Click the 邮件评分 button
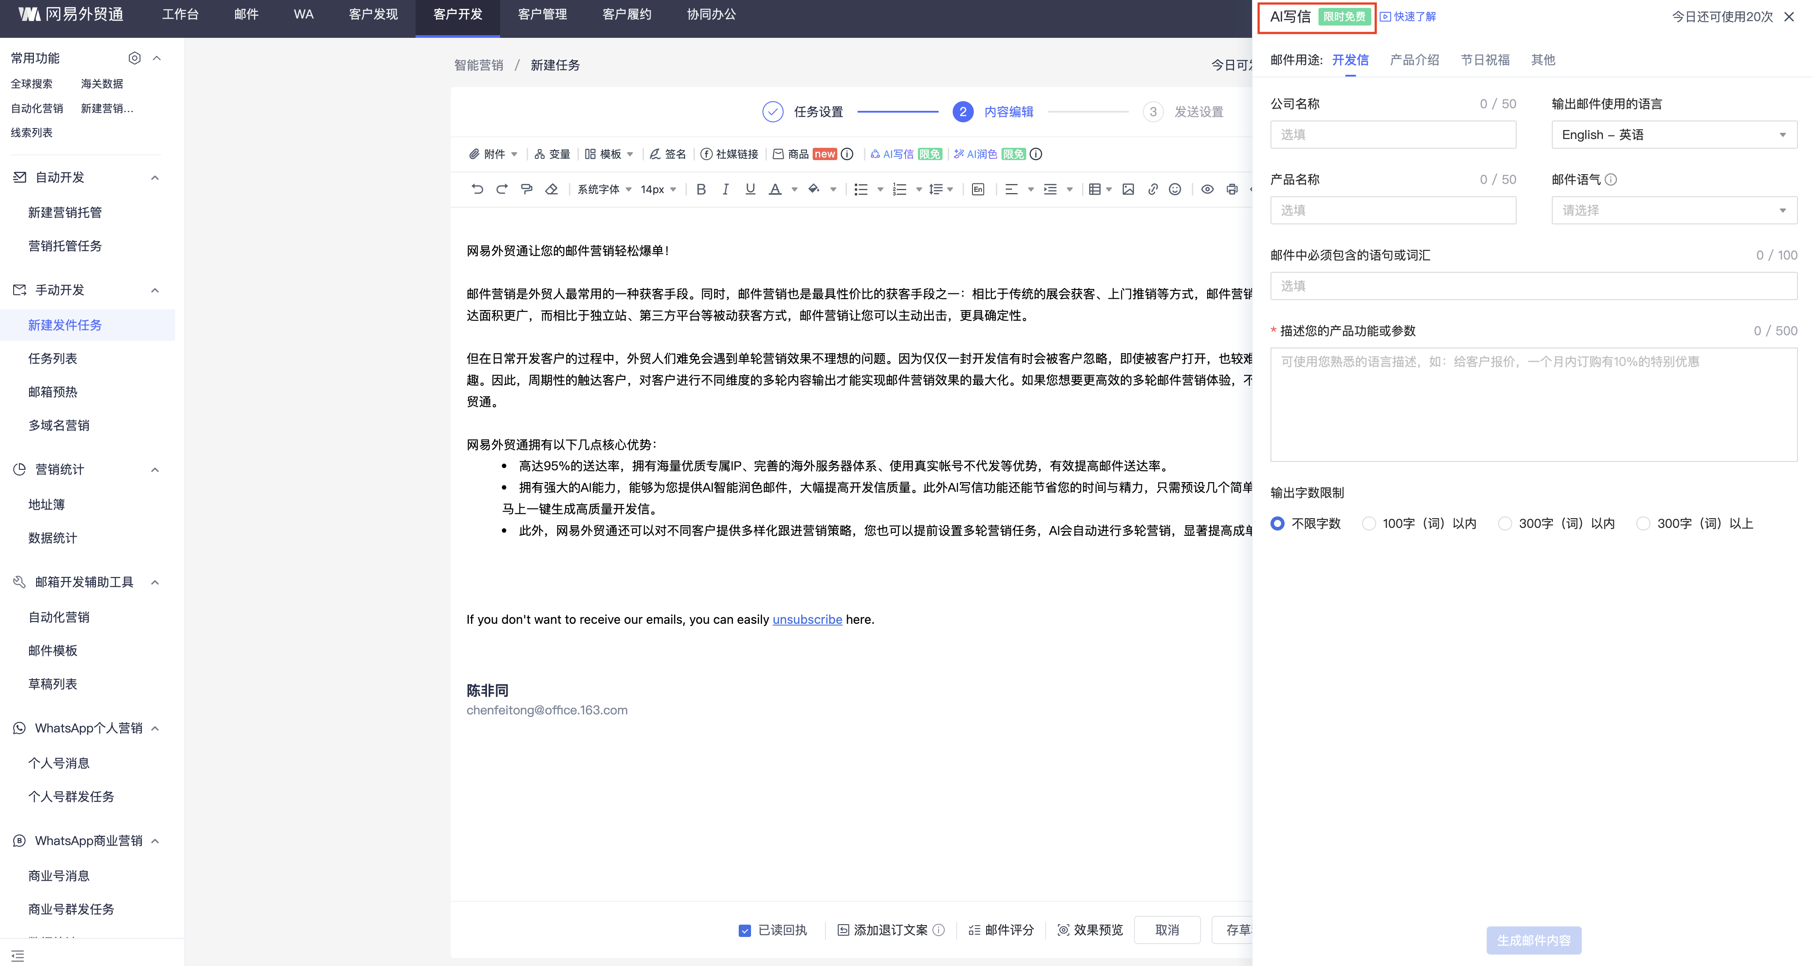 click(1002, 930)
